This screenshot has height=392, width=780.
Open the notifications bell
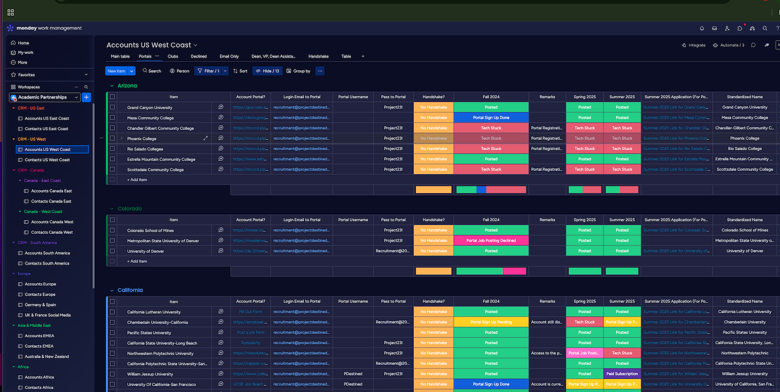click(x=702, y=28)
